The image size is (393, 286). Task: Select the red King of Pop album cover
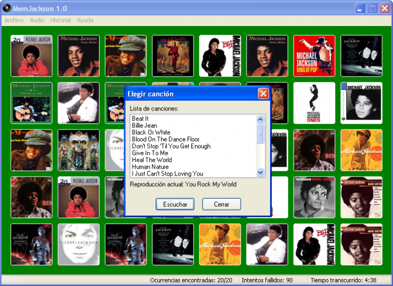click(314, 56)
